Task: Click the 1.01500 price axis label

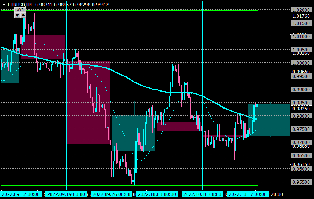Action: 301,23
